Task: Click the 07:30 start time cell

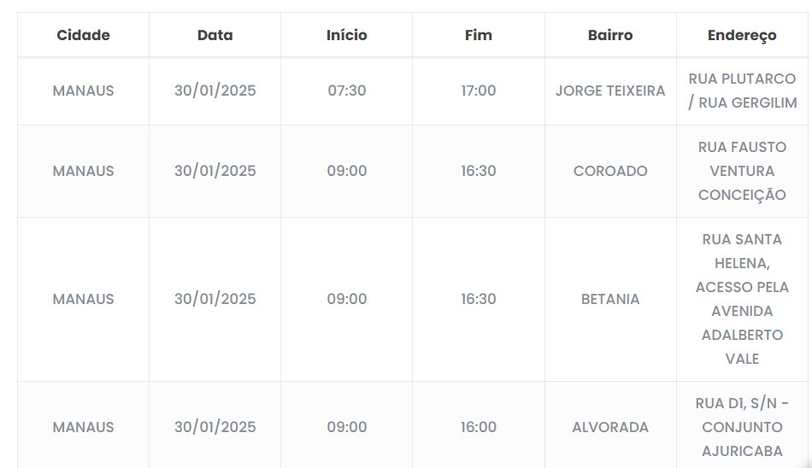Action: click(346, 91)
